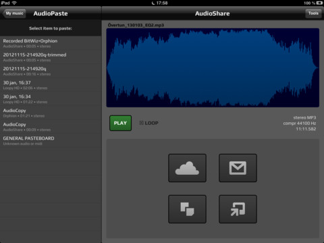Select Recorded BitWiz+Orphion item
The width and height of the screenshot is (324, 243).
tap(51, 43)
